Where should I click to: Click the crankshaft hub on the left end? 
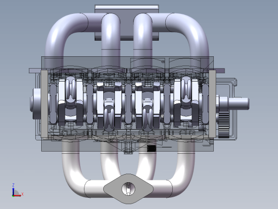[x=36, y=104]
